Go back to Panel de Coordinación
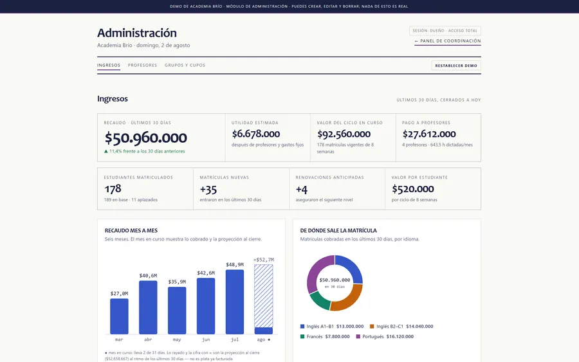579x362 pixels. (448, 41)
